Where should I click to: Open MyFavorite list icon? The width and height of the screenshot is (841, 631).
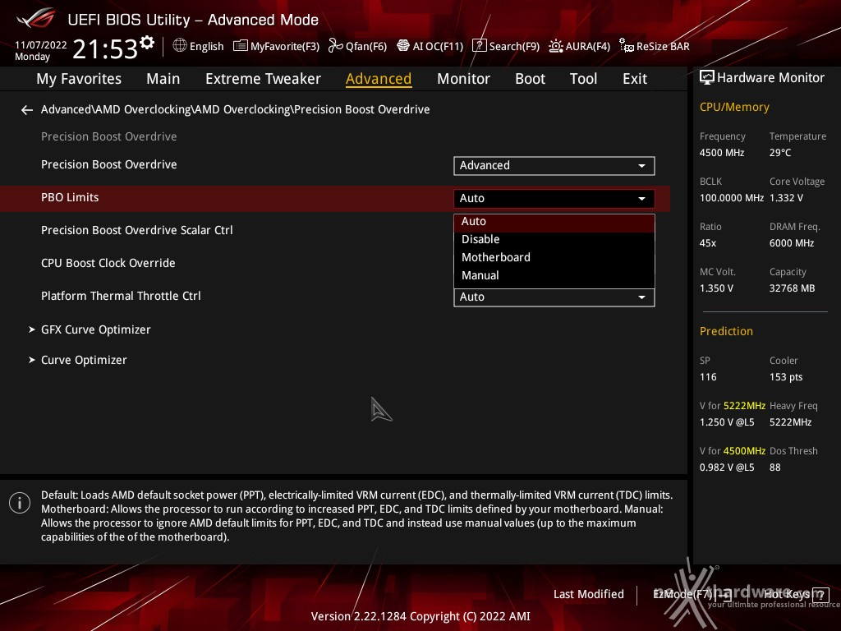coord(241,46)
